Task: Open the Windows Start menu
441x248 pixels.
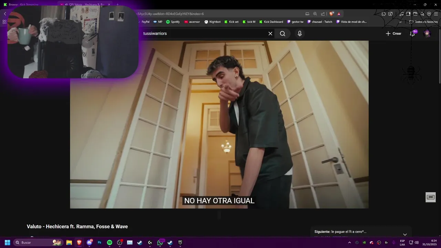Action: [x=7, y=242]
